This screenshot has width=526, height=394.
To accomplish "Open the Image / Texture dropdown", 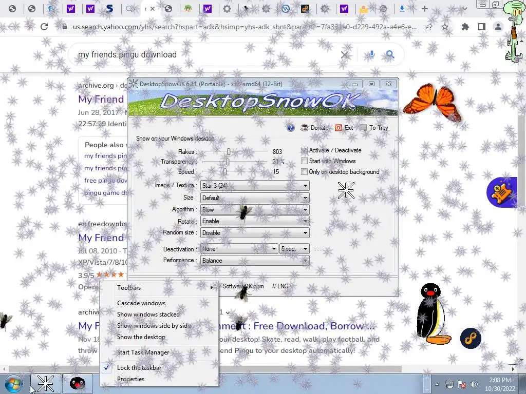I will (x=255, y=185).
